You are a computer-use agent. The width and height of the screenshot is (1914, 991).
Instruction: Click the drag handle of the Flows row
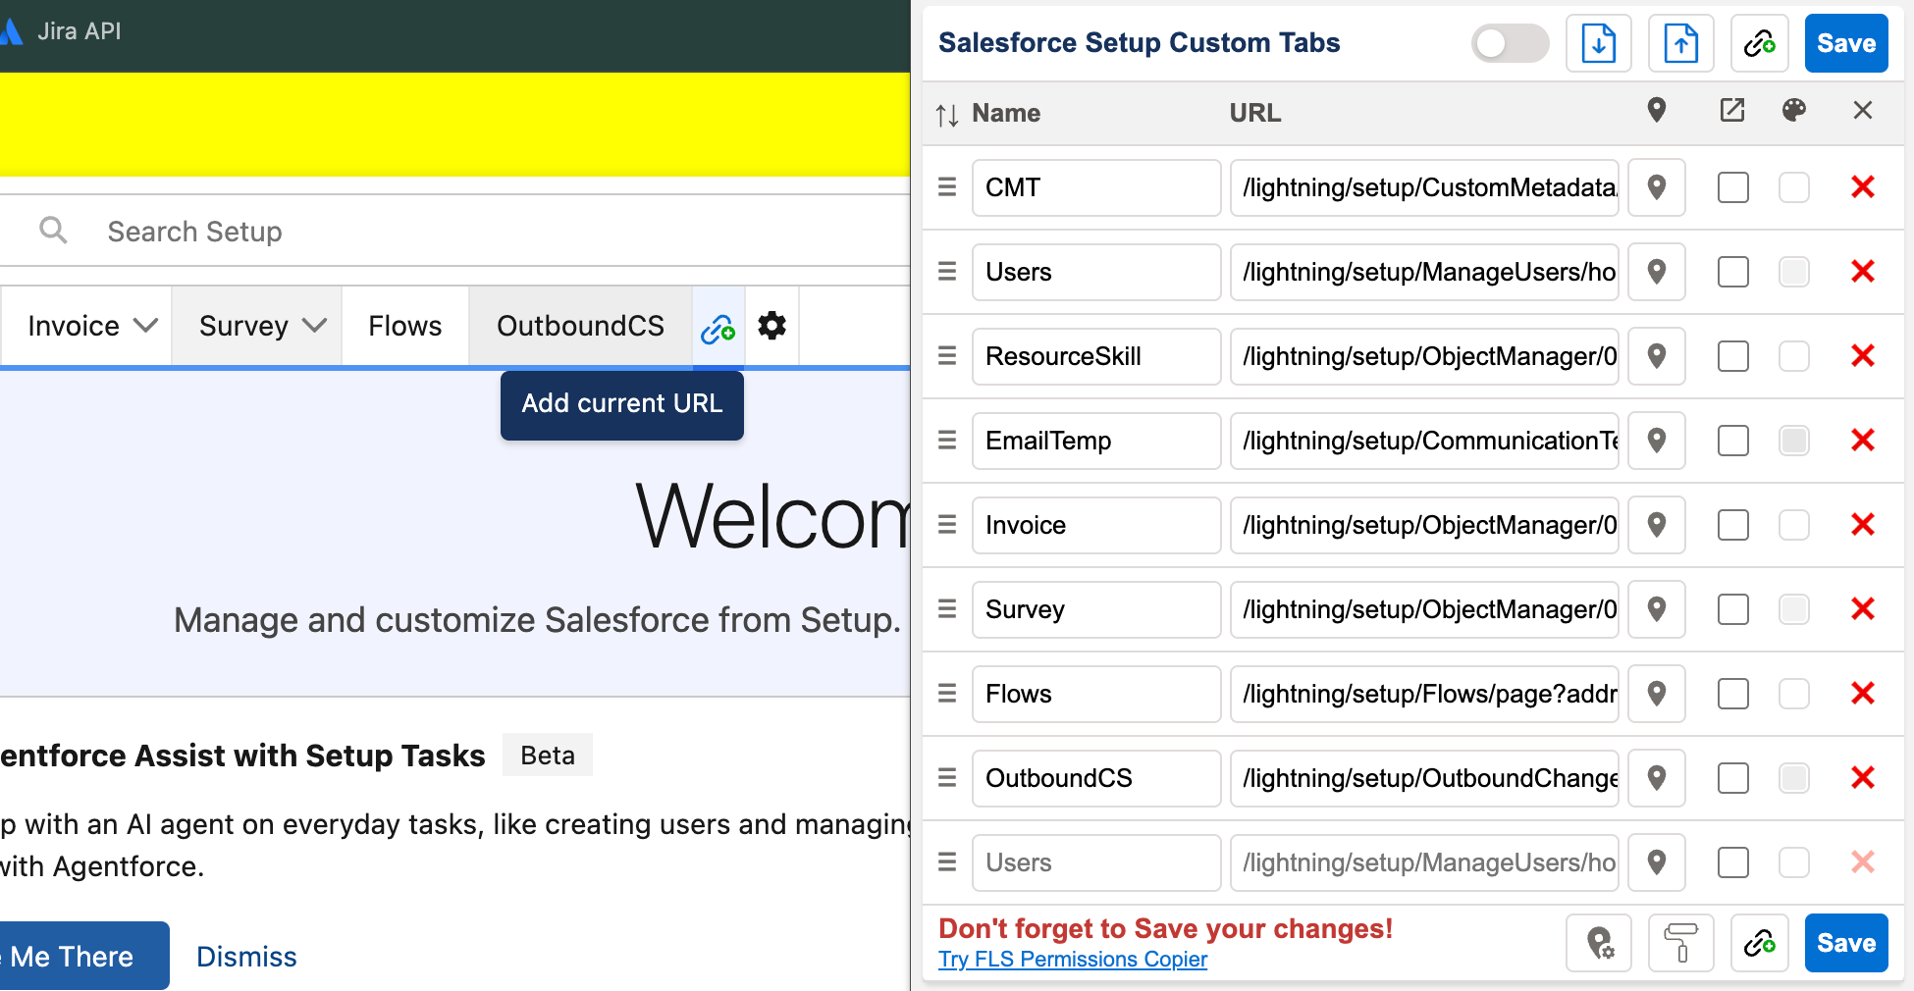coord(947,693)
